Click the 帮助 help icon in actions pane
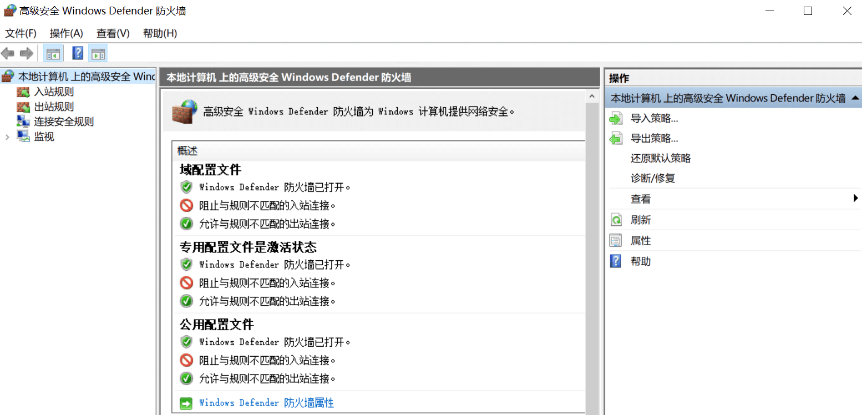Image resolution: width=862 pixels, height=415 pixels. click(616, 261)
